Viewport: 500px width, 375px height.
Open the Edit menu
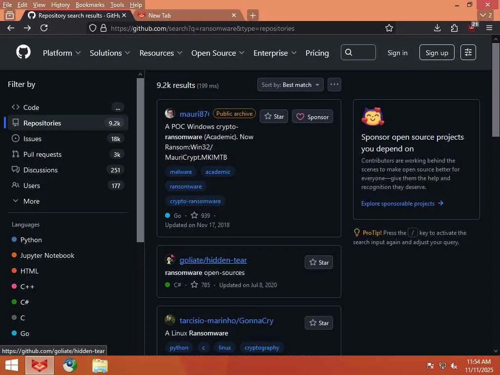pos(22,5)
